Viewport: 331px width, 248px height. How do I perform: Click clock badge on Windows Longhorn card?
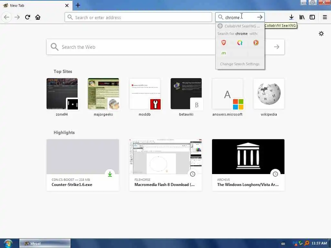[275, 174]
